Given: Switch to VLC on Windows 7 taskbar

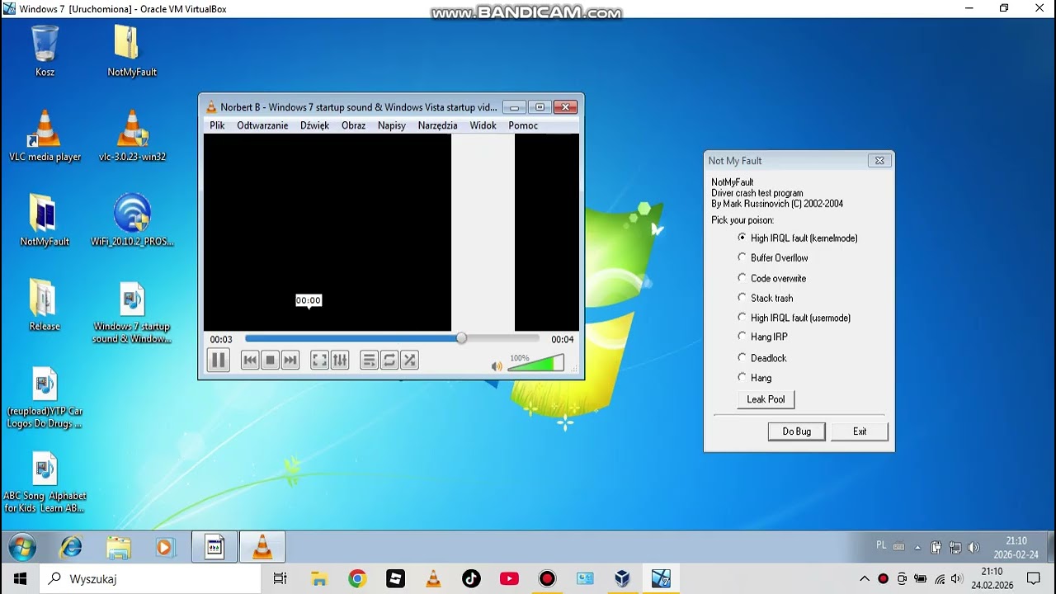Looking at the screenshot, I should coord(262,547).
